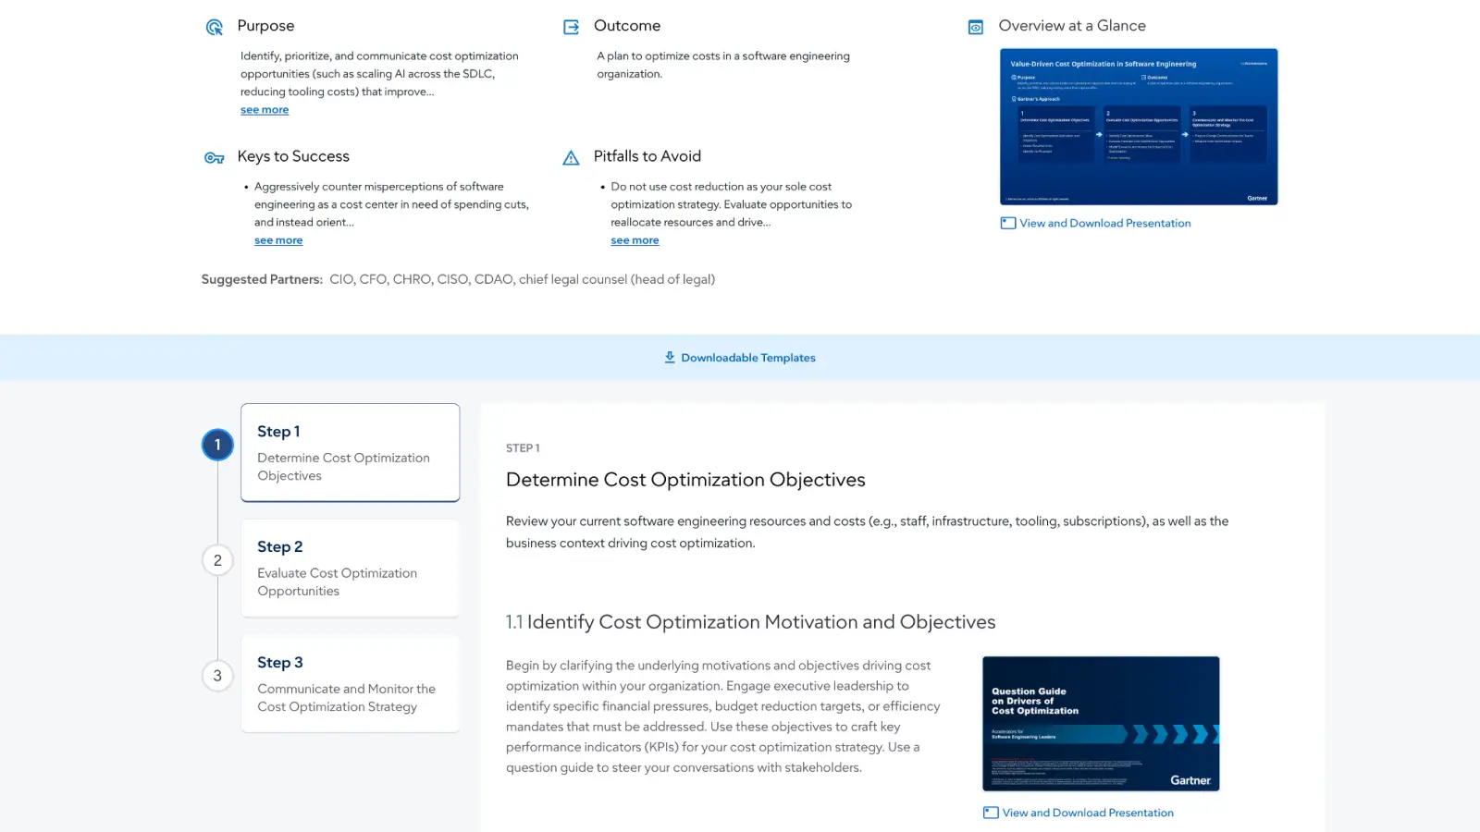This screenshot has width=1480, height=832.
Task: Expand Purpose text with see more
Action: click(265, 110)
